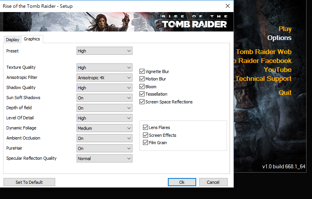Expand the Anisotropic Filter dropdown

[x=105, y=78]
